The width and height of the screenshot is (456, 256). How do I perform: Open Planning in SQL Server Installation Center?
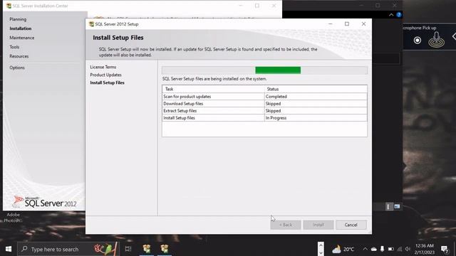[18, 19]
